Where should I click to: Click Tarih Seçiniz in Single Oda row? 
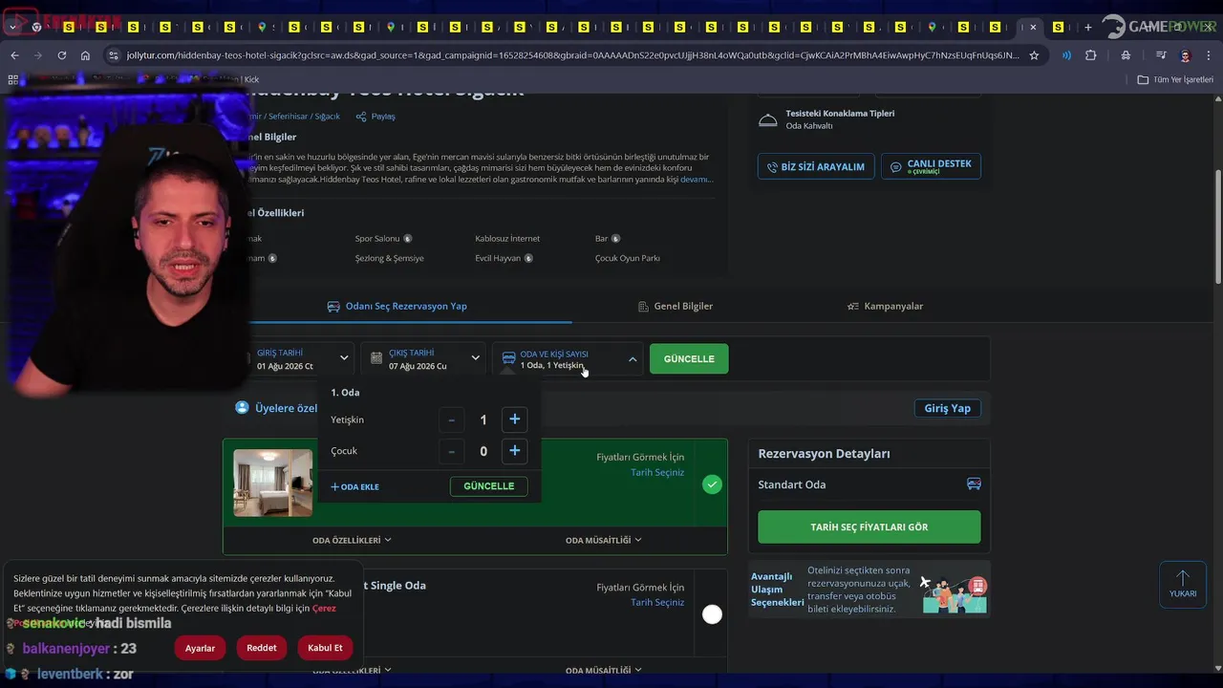point(657,603)
